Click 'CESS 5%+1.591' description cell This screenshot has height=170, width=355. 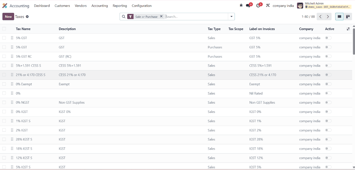70,66
